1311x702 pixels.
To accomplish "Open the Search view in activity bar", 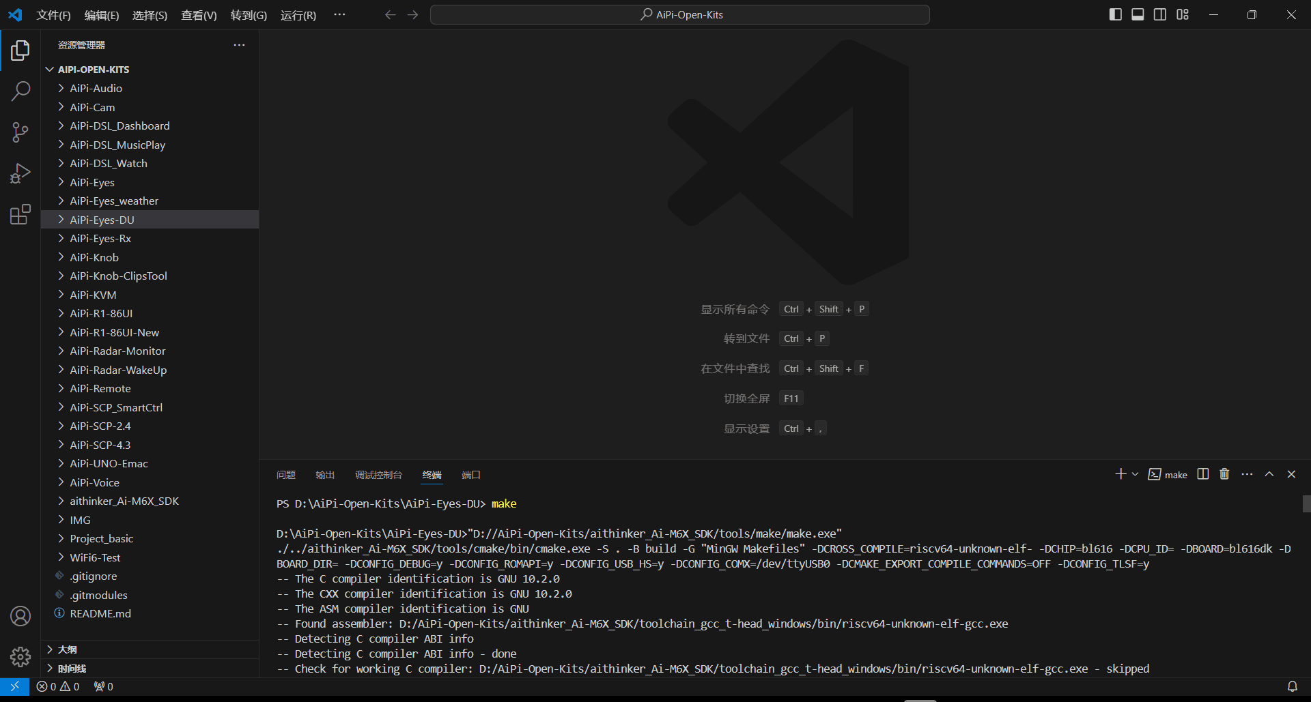I will [x=20, y=91].
